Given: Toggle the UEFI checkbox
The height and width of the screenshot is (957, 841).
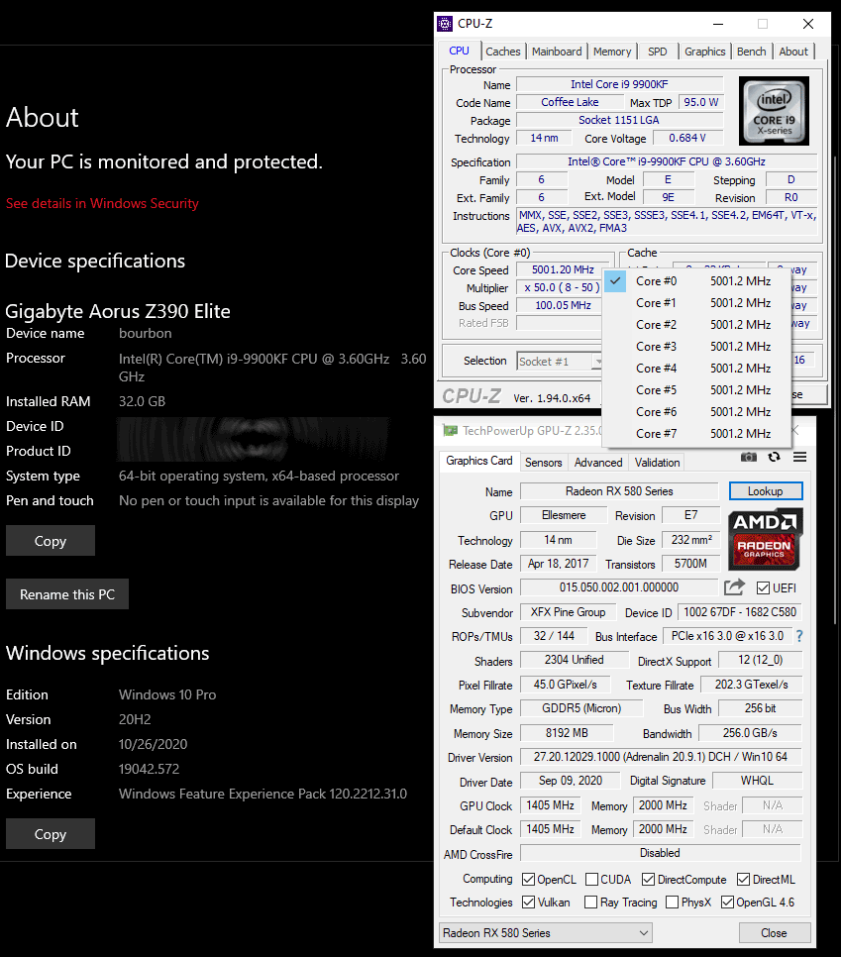Looking at the screenshot, I should 763,587.
